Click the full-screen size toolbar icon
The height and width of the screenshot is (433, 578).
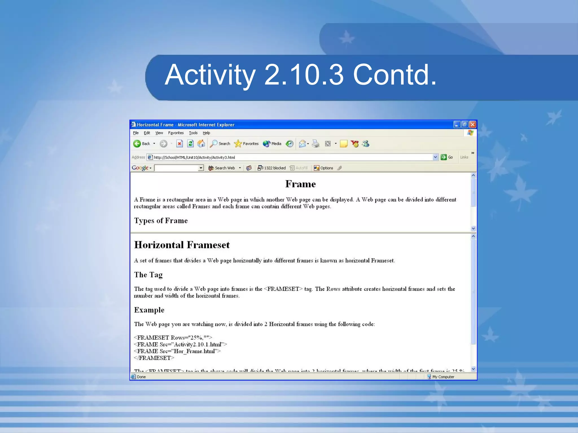click(x=328, y=144)
